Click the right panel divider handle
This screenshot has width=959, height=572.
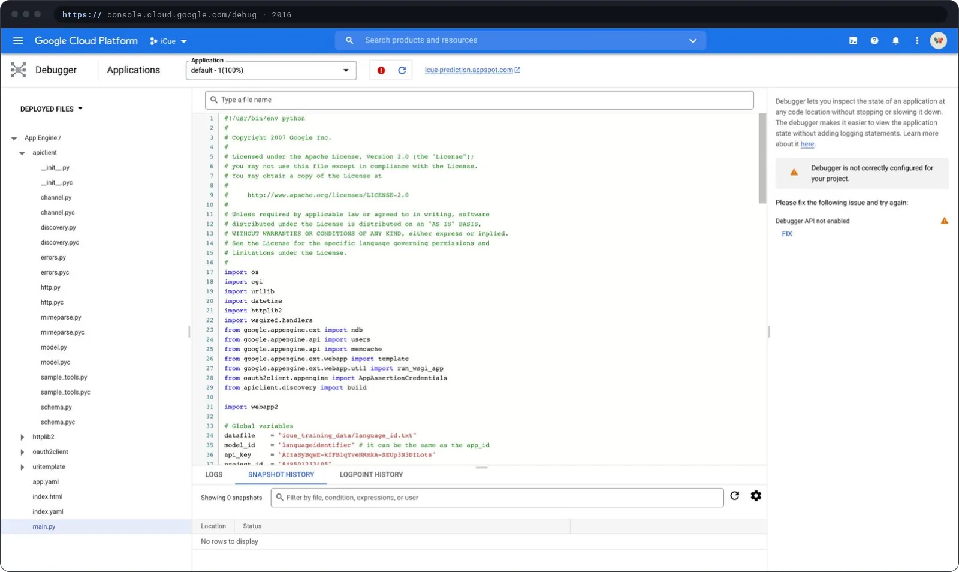click(x=769, y=332)
